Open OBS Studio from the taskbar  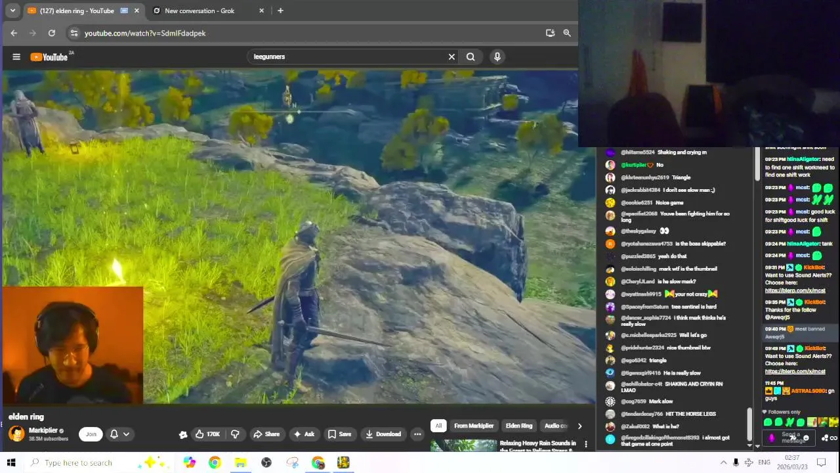(266, 462)
